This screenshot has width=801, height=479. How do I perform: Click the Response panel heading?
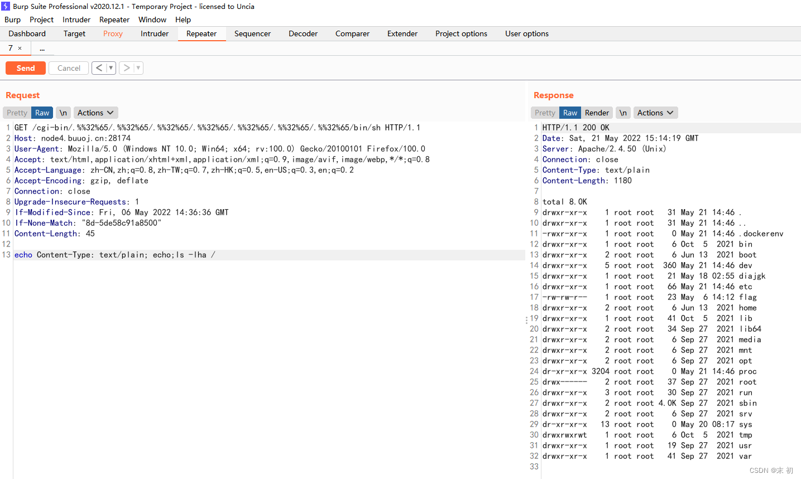tap(554, 95)
